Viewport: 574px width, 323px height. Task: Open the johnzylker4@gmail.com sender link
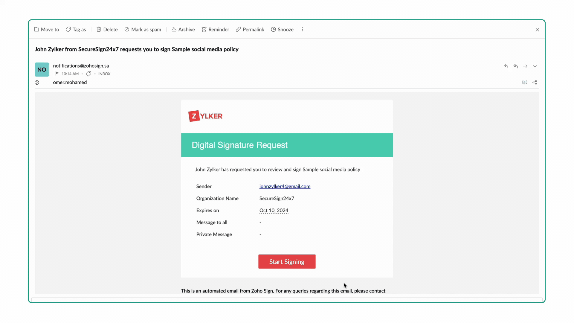click(x=285, y=186)
